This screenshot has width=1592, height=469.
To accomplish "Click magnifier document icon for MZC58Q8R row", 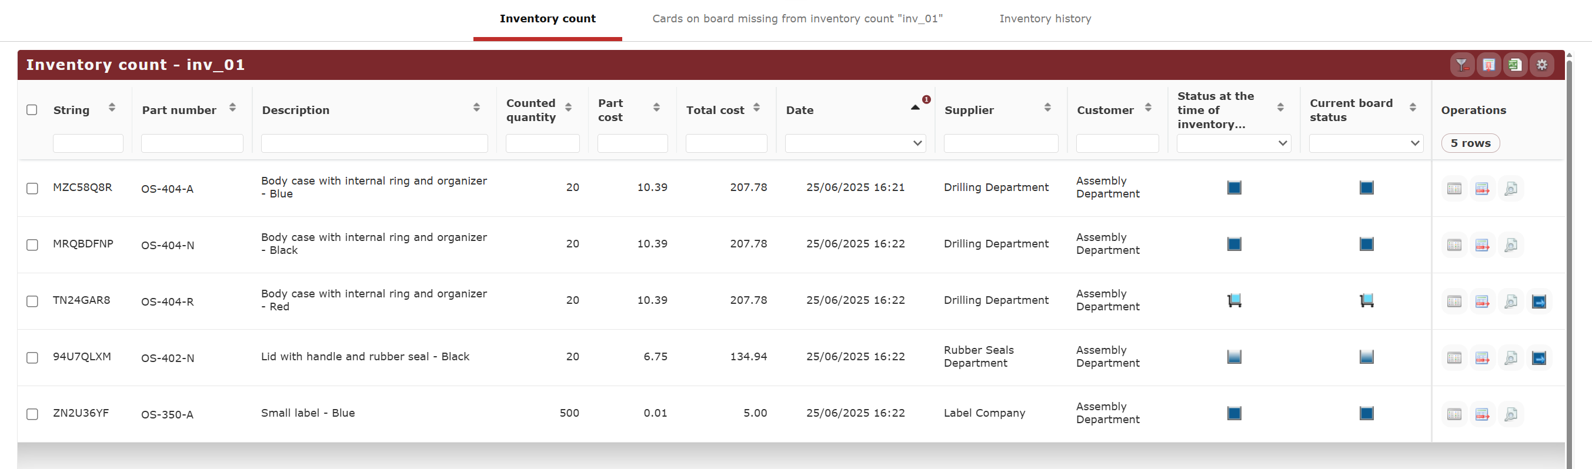I will tap(1510, 189).
